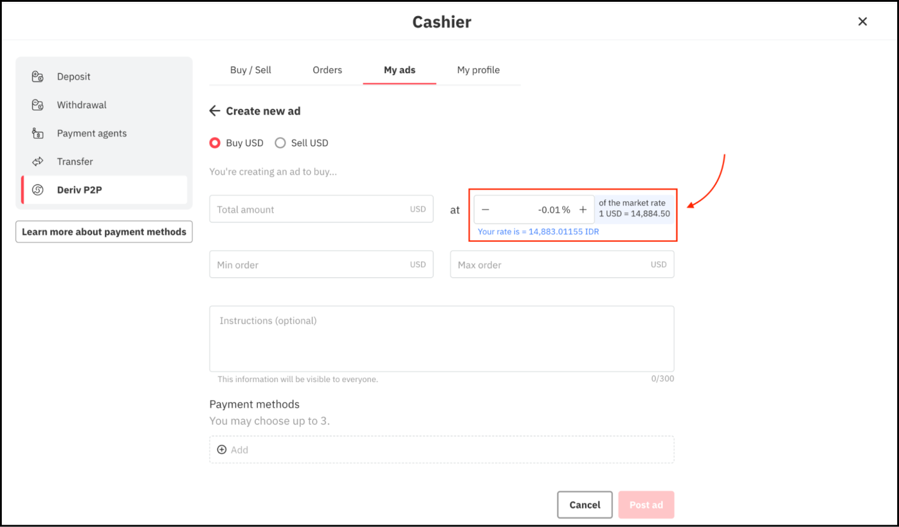Click the Deriv P2P icon

(38, 190)
